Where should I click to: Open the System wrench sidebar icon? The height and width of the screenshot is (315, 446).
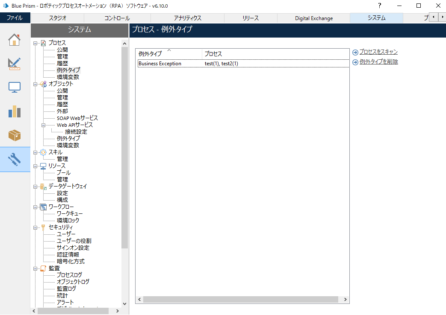pos(14,159)
